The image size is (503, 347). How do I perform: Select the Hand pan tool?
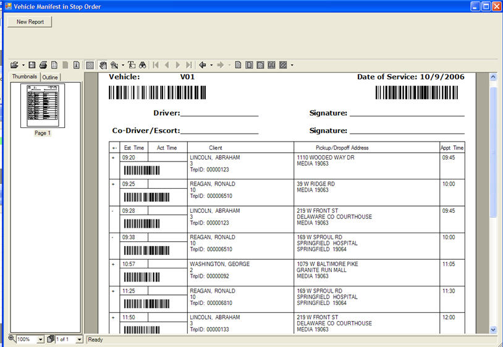[103, 65]
